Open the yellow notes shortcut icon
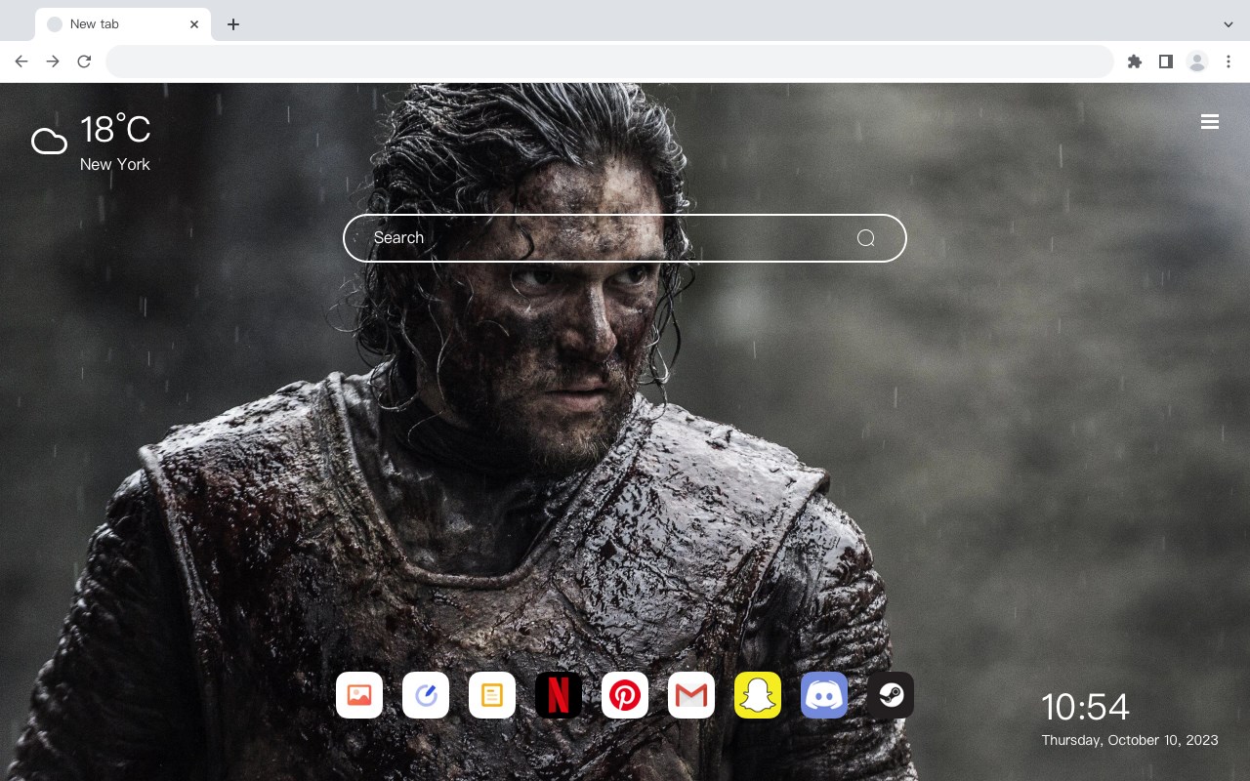Image resolution: width=1250 pixels, height=781 pixels. tap(492, 695)
